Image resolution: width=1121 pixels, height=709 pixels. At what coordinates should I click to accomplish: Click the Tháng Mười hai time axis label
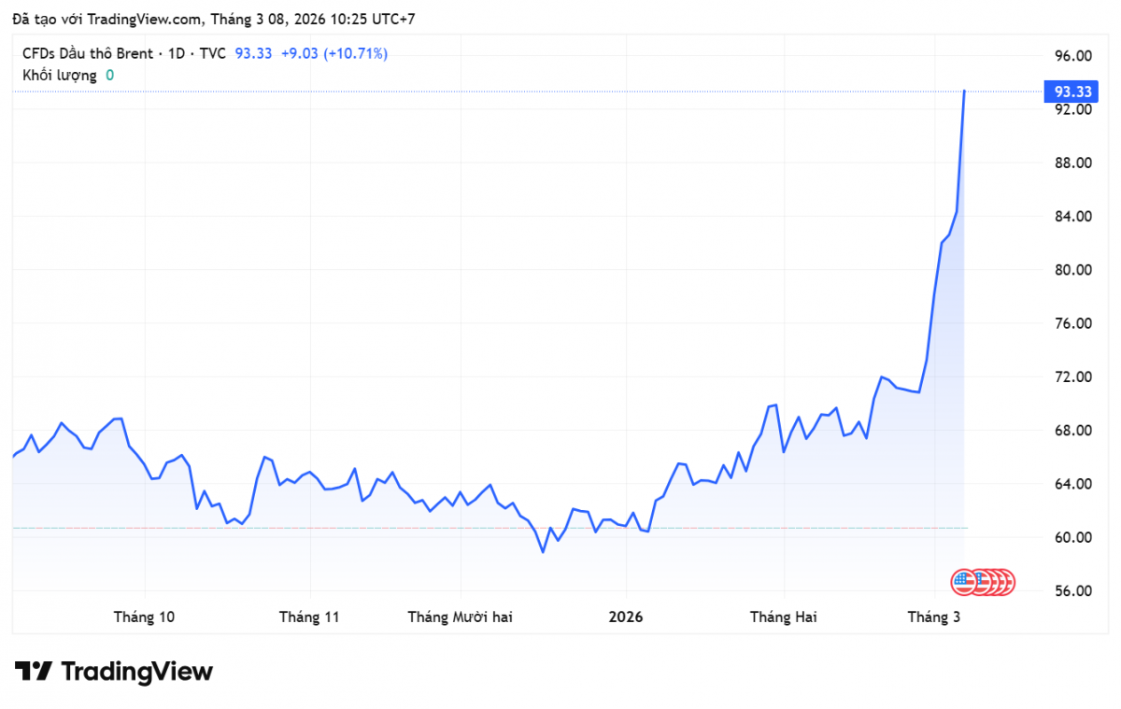460,617
